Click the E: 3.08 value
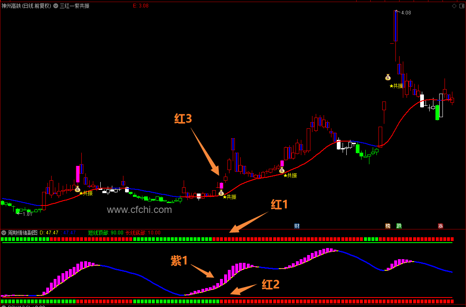The width and height of the screenshot is (466, 307). pos(141,6)
